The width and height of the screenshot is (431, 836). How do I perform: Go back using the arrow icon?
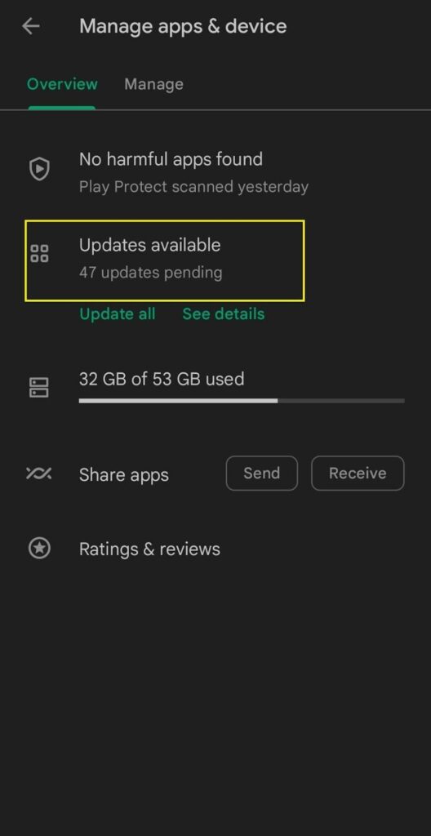[31, 26]
